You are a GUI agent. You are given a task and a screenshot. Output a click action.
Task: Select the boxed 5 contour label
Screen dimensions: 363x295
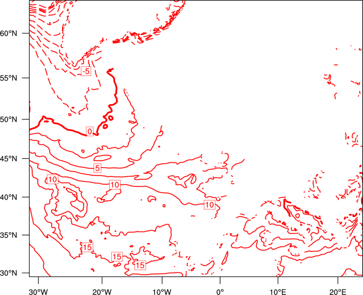coord(97,168)
